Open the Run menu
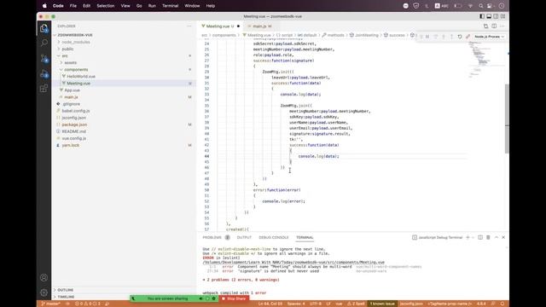546x307 pixels. pyautogui.click(x=152, y=6)
